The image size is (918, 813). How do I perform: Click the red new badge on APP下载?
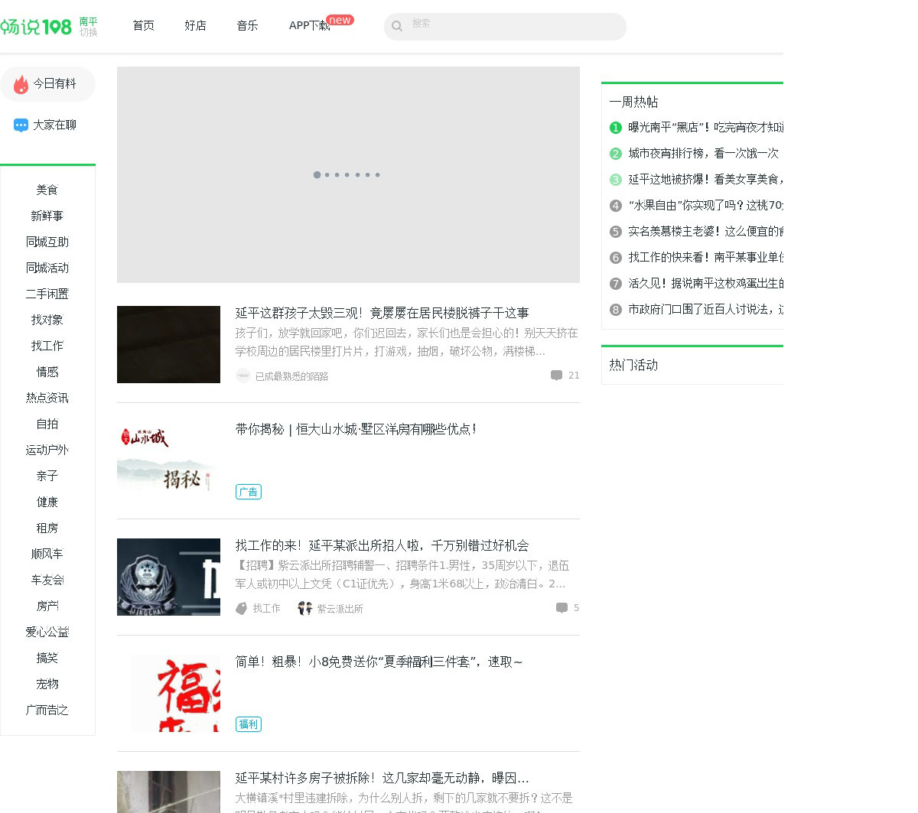point(340,20)
